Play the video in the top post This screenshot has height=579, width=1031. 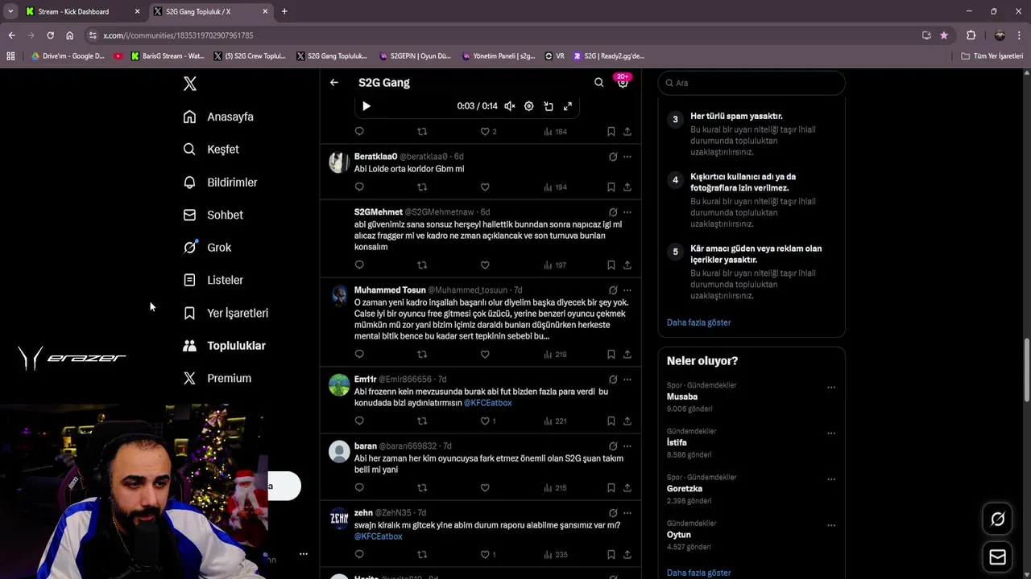366,106
